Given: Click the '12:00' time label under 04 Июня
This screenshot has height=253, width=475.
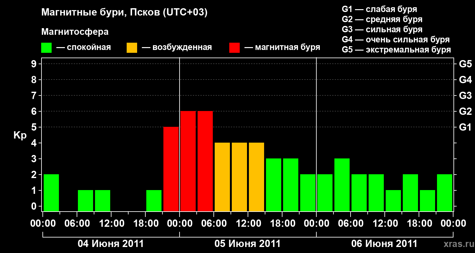Looking at the screenshot, I should (111, 223).
